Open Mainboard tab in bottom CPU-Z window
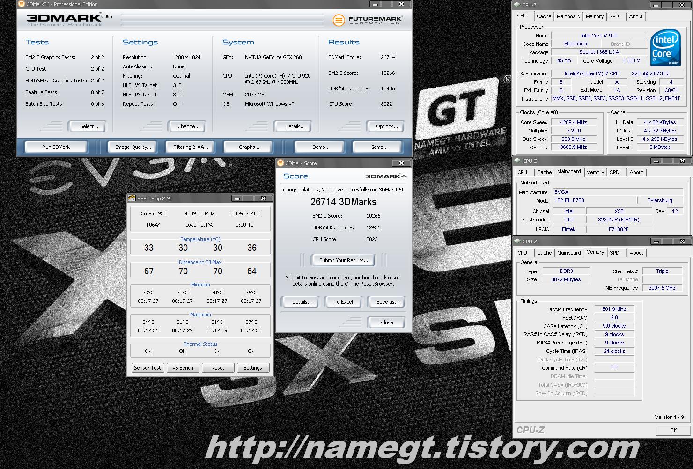693x469 pixels. (x=569, y=253)
